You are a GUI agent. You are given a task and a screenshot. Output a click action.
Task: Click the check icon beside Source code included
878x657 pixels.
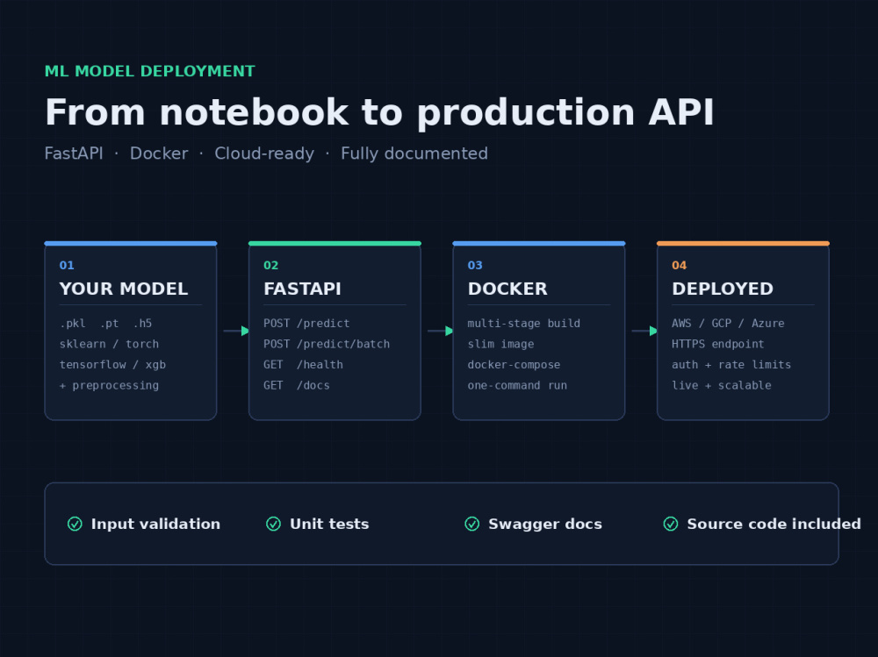671,524
